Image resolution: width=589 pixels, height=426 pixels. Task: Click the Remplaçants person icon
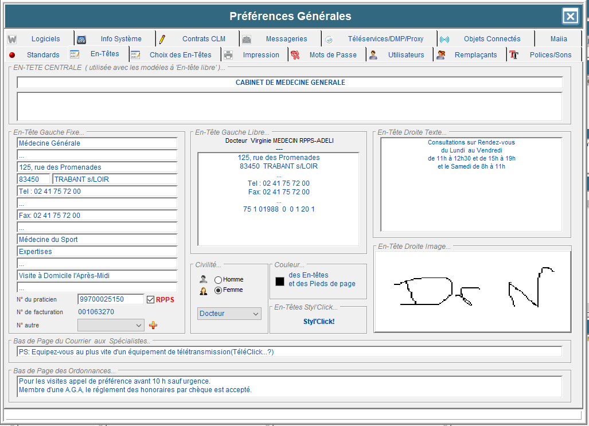(440, 55)
